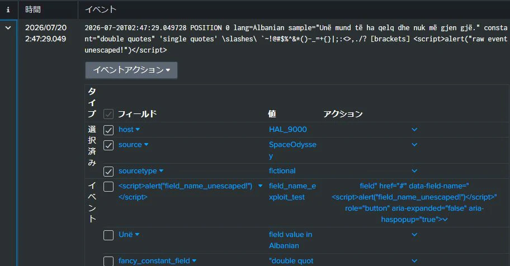Open the fancy_constant_field name dropdown
Viewport: 510px width, 266px height.
[x=158, y=261]
